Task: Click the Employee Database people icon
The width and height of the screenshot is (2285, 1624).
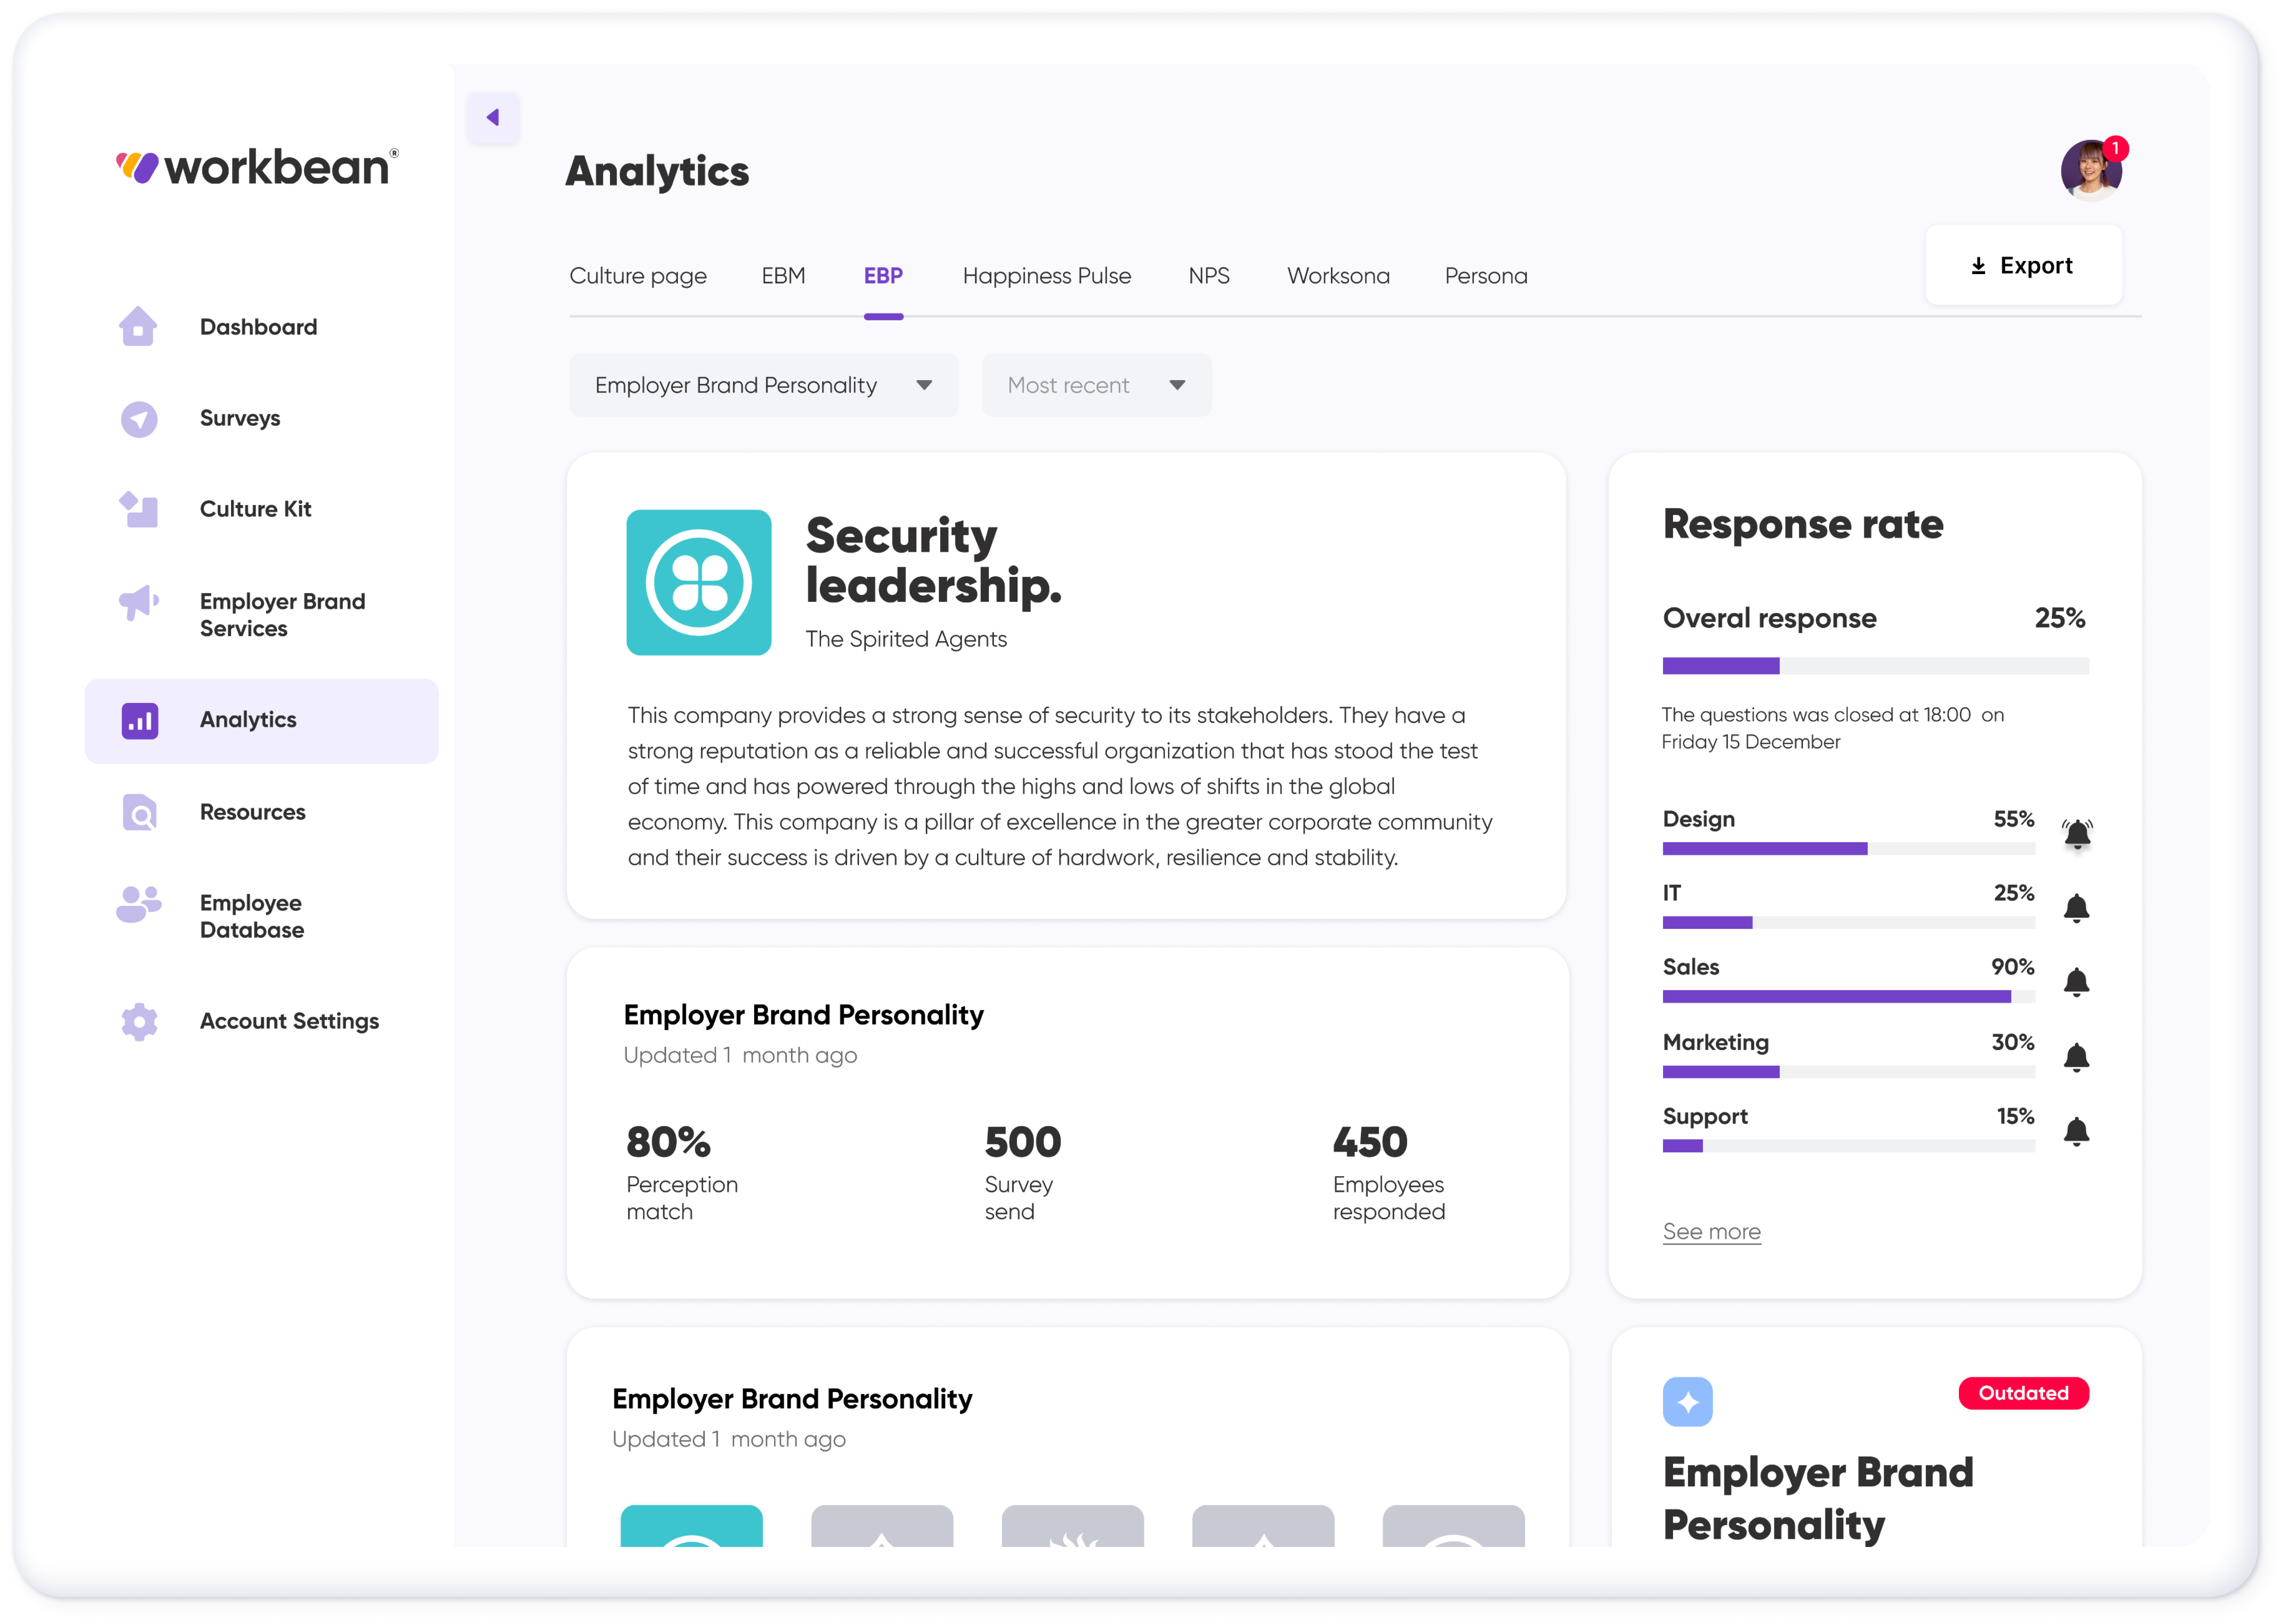Action: (138, 905)
